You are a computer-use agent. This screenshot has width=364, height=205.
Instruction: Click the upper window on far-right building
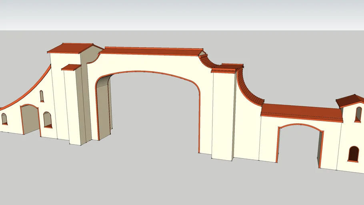(358, 114)
